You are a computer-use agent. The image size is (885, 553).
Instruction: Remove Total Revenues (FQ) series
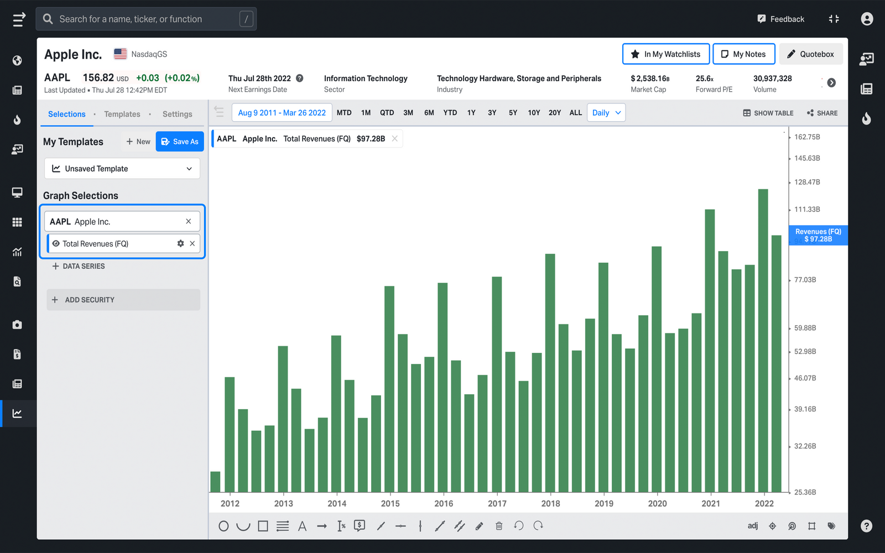pos(192,243)
